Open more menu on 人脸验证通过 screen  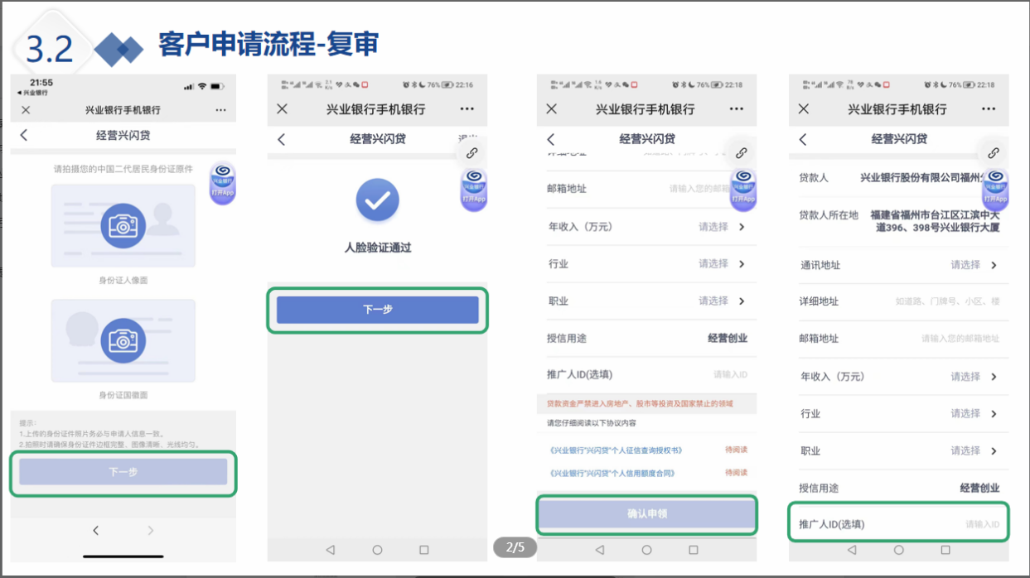467,109
